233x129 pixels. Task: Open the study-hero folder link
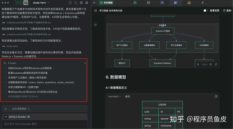[12, 46]
